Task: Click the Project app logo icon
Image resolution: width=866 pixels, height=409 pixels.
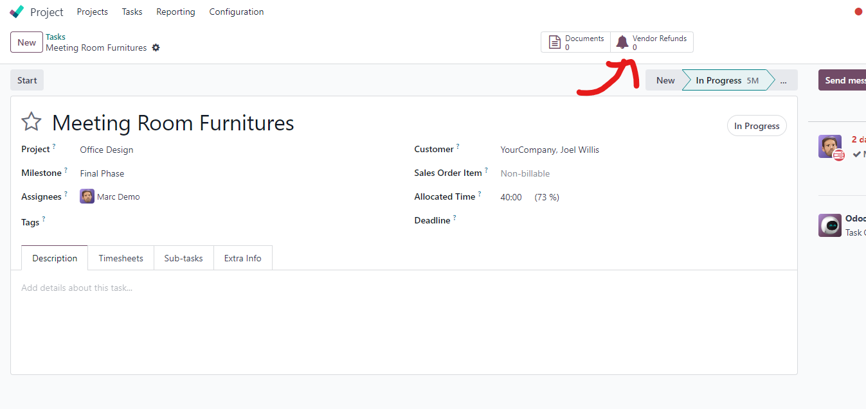Action: 17,12
